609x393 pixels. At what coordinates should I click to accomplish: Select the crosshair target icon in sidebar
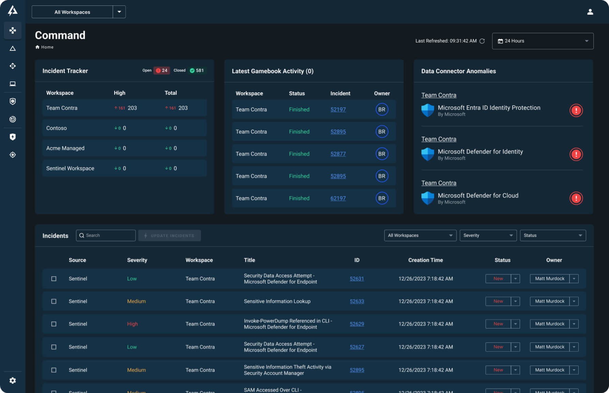[13, 155]
